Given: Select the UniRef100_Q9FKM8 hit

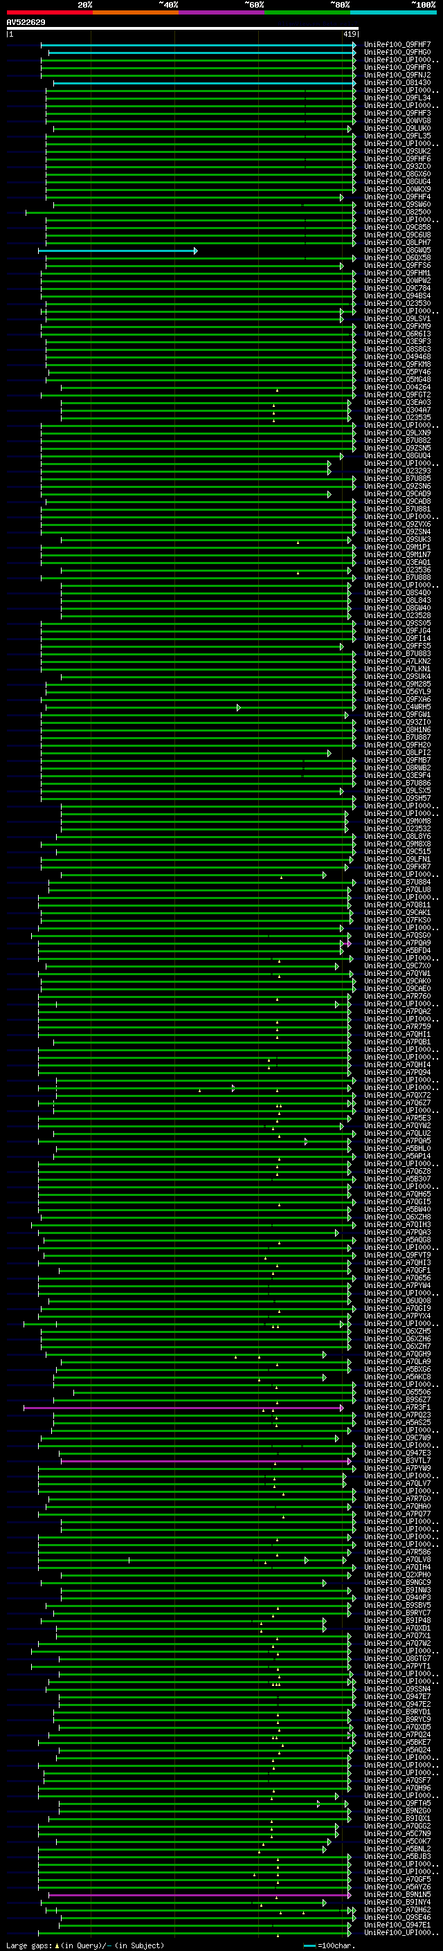Looking at the screenshot, I should 397,364.
